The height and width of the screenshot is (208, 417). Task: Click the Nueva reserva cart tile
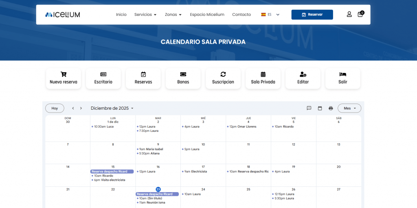[x=64, y=78]
